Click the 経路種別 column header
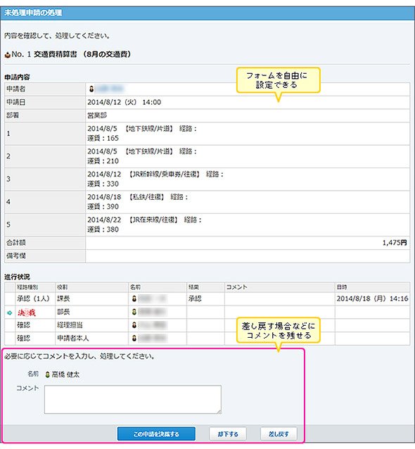Viewport: 415px width, 449px height. [x=27, y=287]
